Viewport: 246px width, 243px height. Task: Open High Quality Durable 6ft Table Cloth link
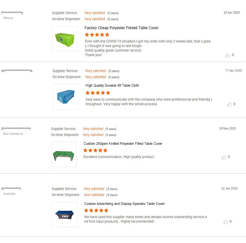coord(112,85)
